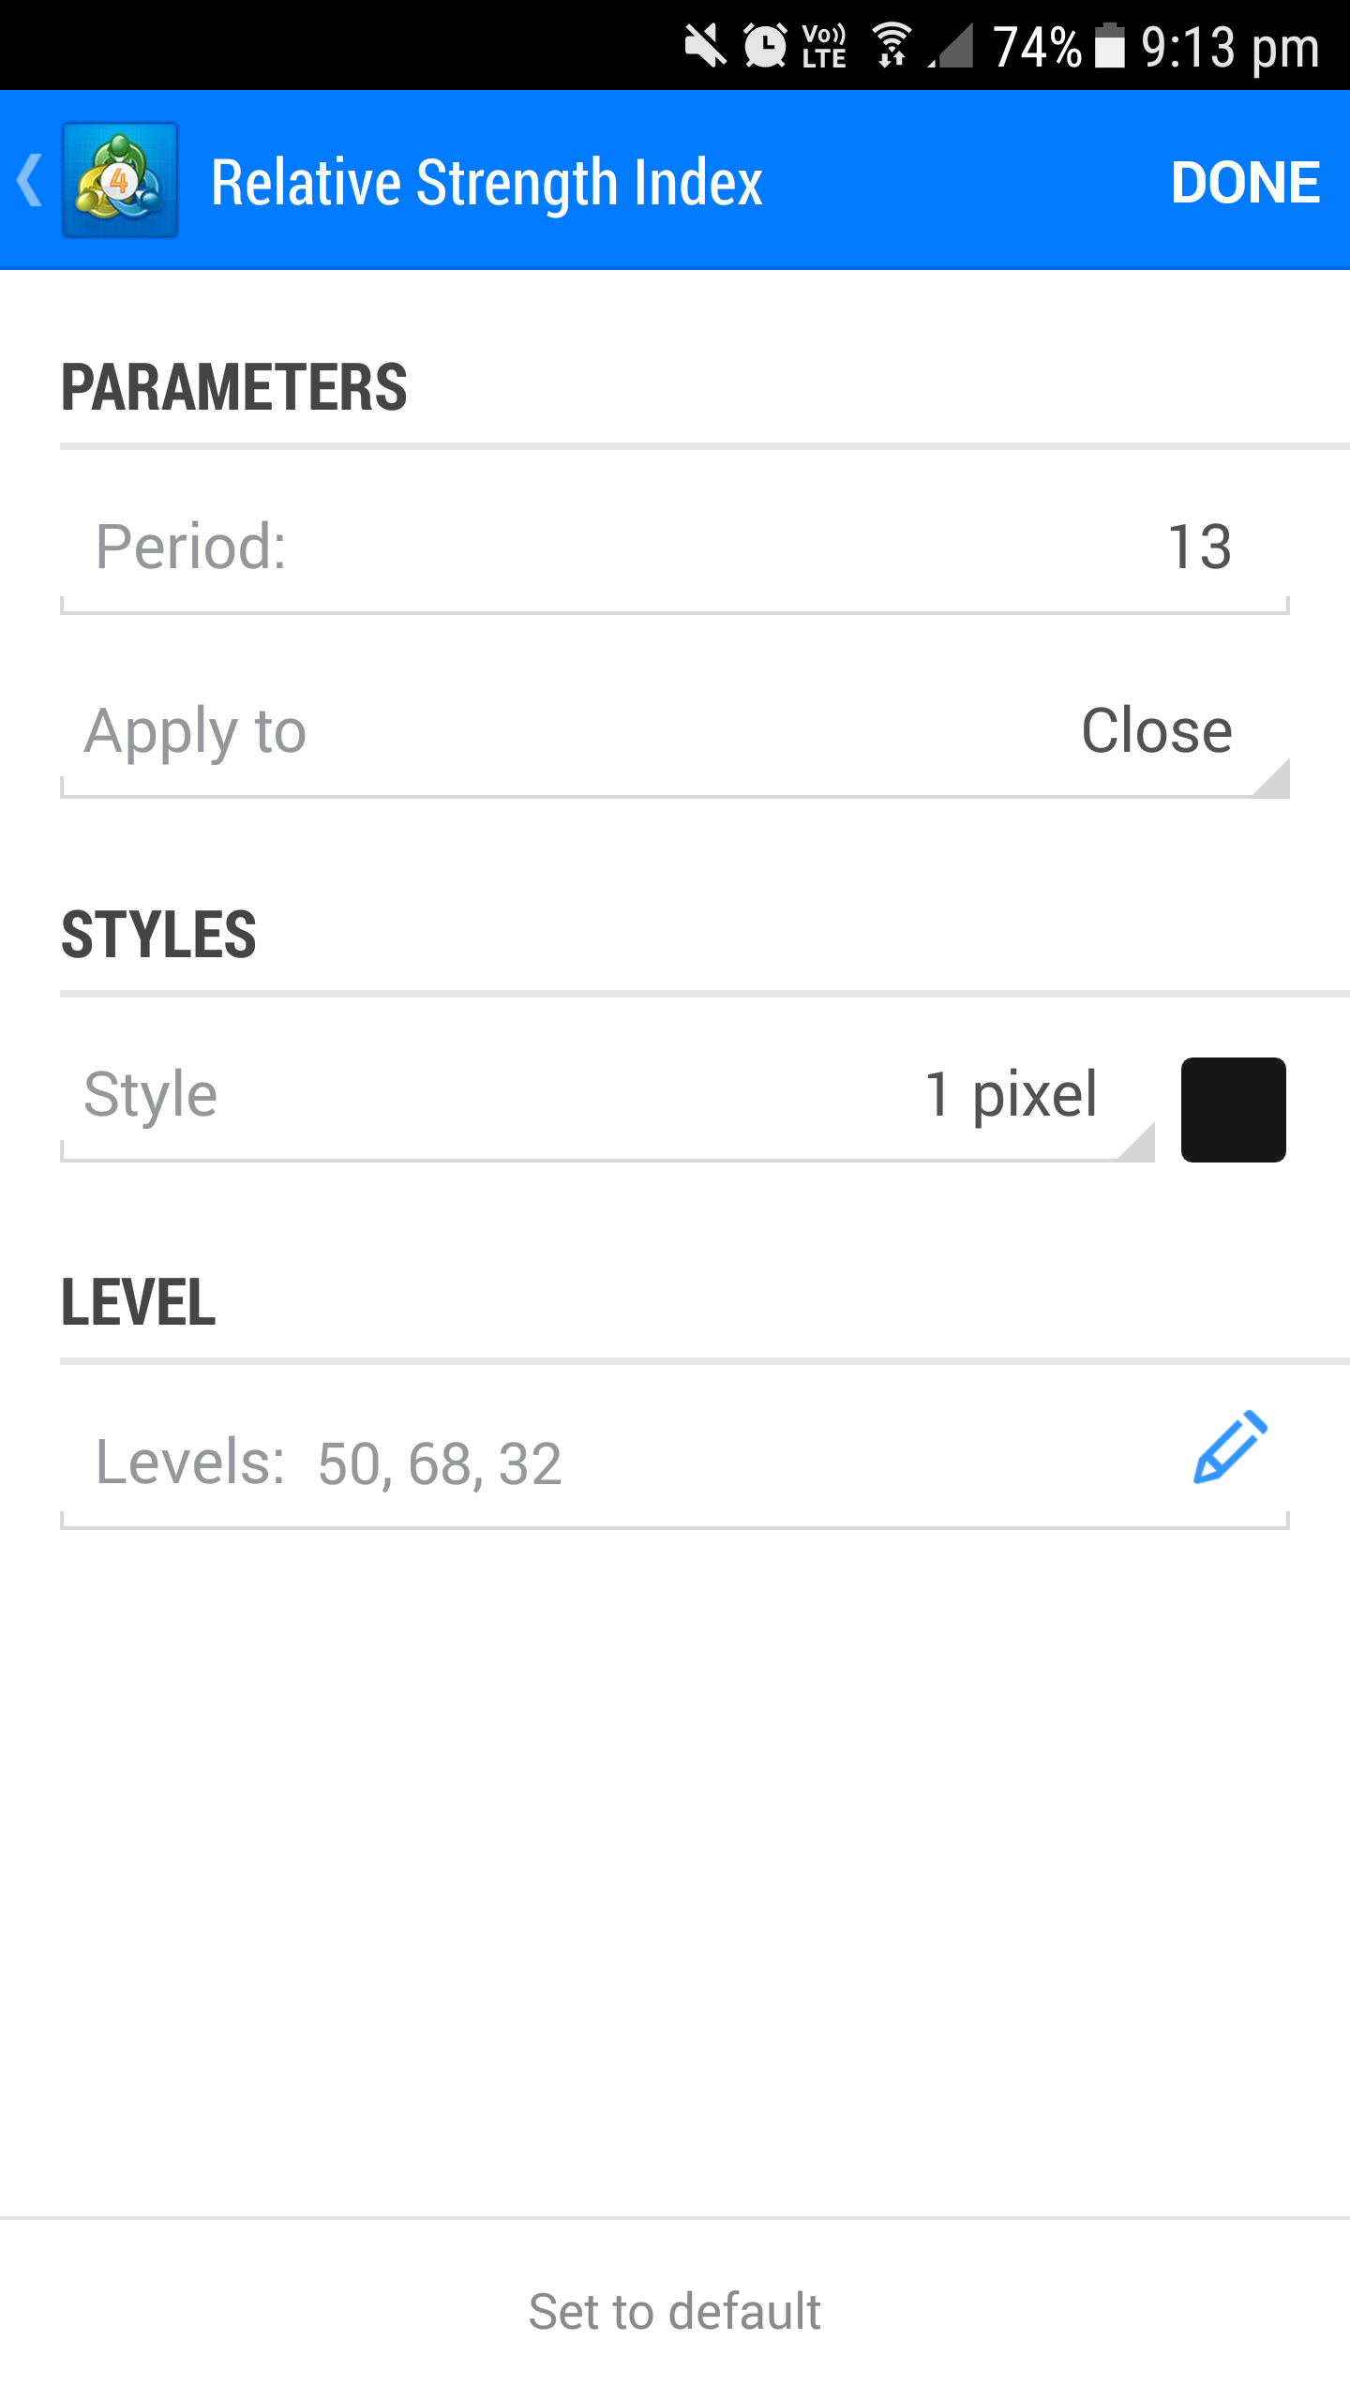Viewport: 1350px width, 2400px height.
Task: Tap the back arrow chevron
Action: pos(30,180)
